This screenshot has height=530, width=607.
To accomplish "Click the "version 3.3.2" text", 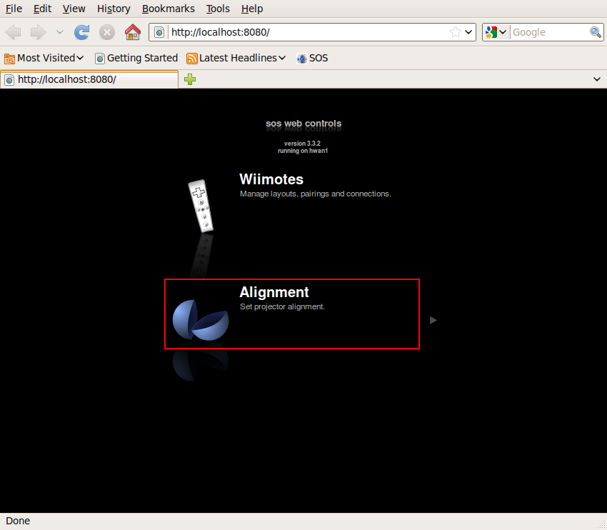I will (x=302, y=144).
